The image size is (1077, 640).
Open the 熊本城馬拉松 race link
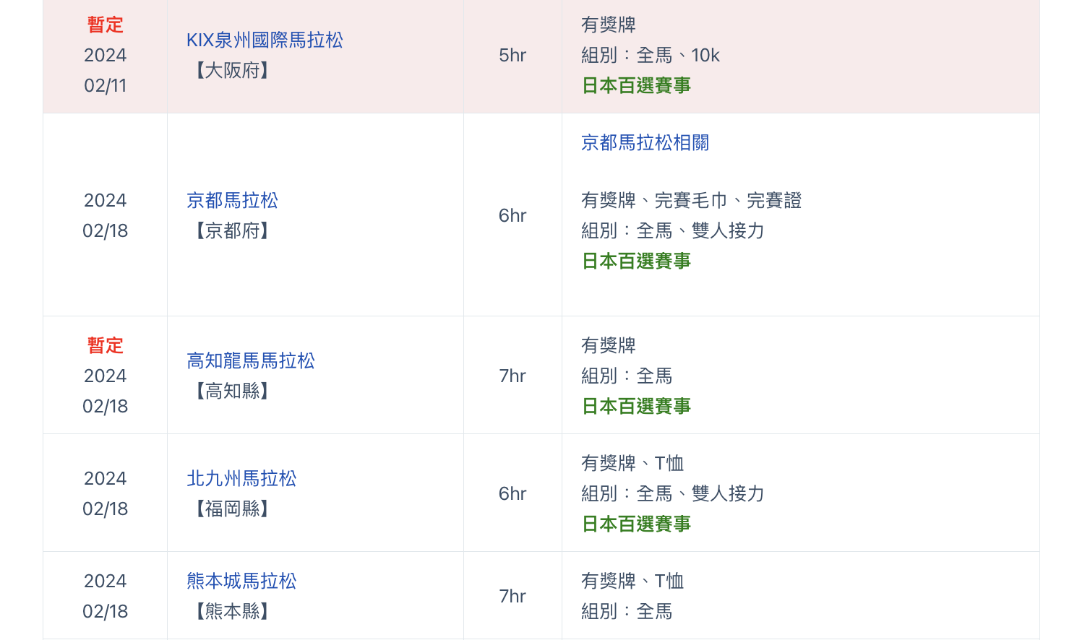241,581
